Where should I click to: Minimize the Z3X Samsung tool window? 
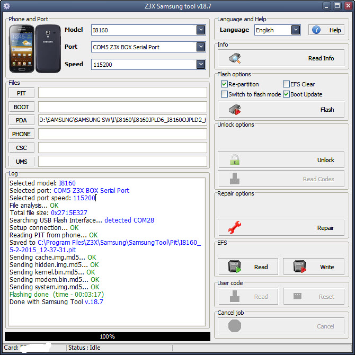[x=326, y=6]
